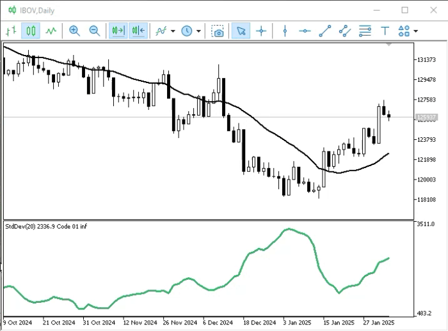Toggle candlestick chart mode
This screenshot has width=448, height=331.
click(31, 31)
